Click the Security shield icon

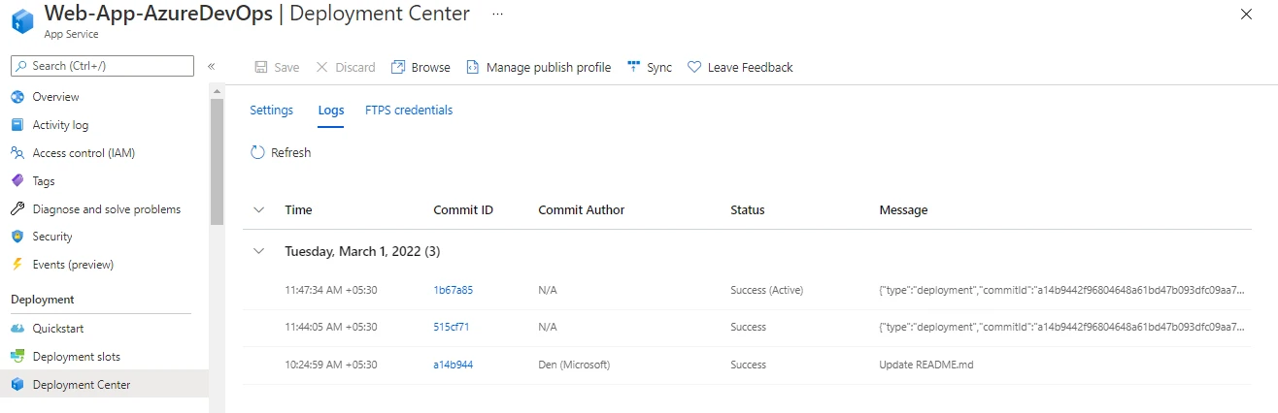pyautogui.click(x=17, y=237)
